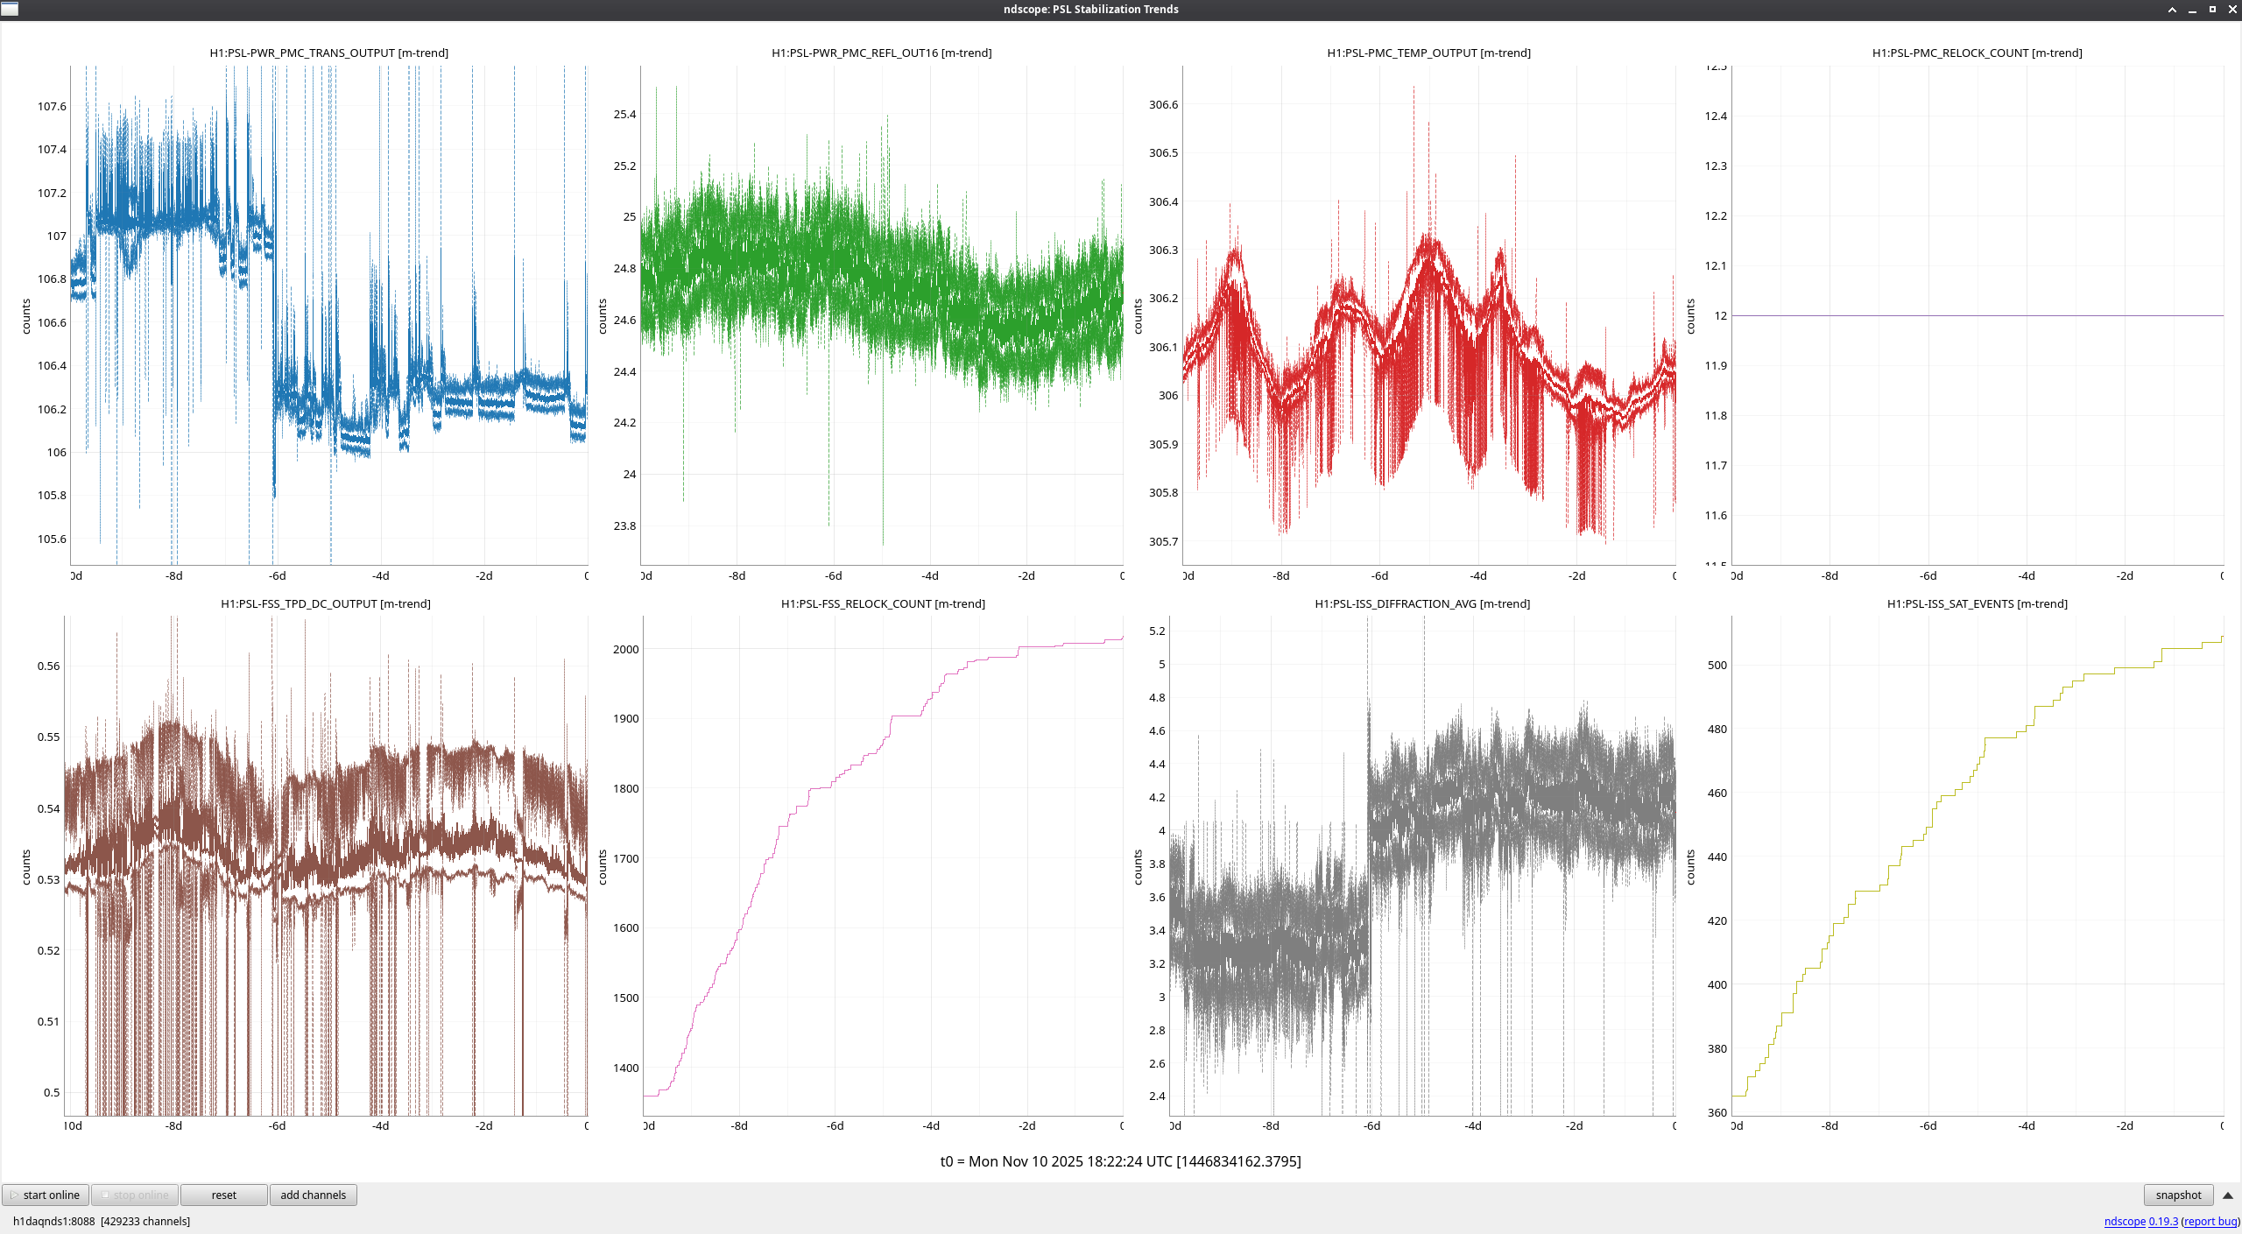Open the report bug link
Image resolution: width=2242 pixels, height=1234 pixels.
[x=2209, y=1221]
